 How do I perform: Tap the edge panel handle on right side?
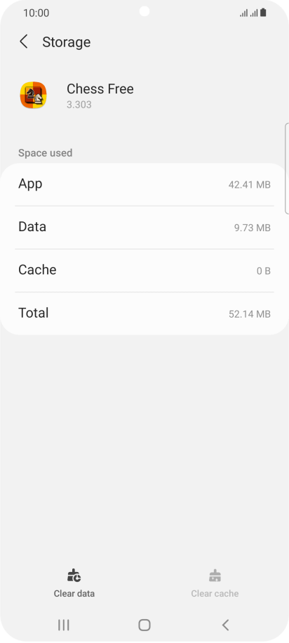pos(286,168)
